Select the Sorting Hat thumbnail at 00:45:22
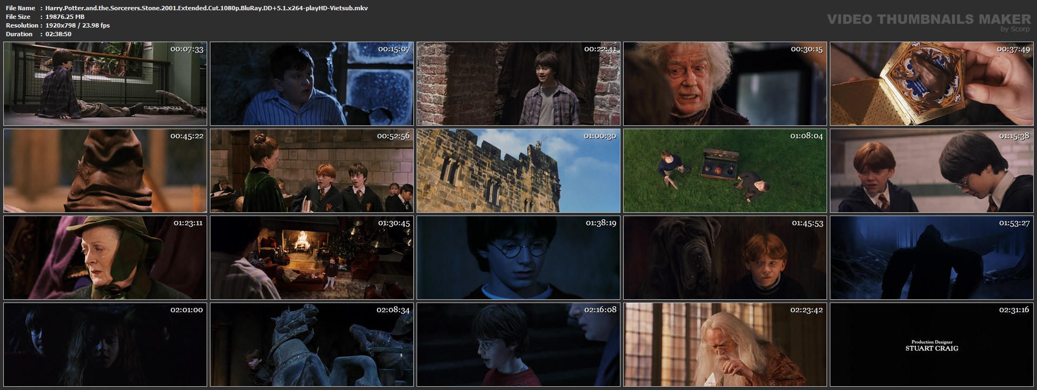The height and width of the screenshot is (390, 1037). pos(105,171)
